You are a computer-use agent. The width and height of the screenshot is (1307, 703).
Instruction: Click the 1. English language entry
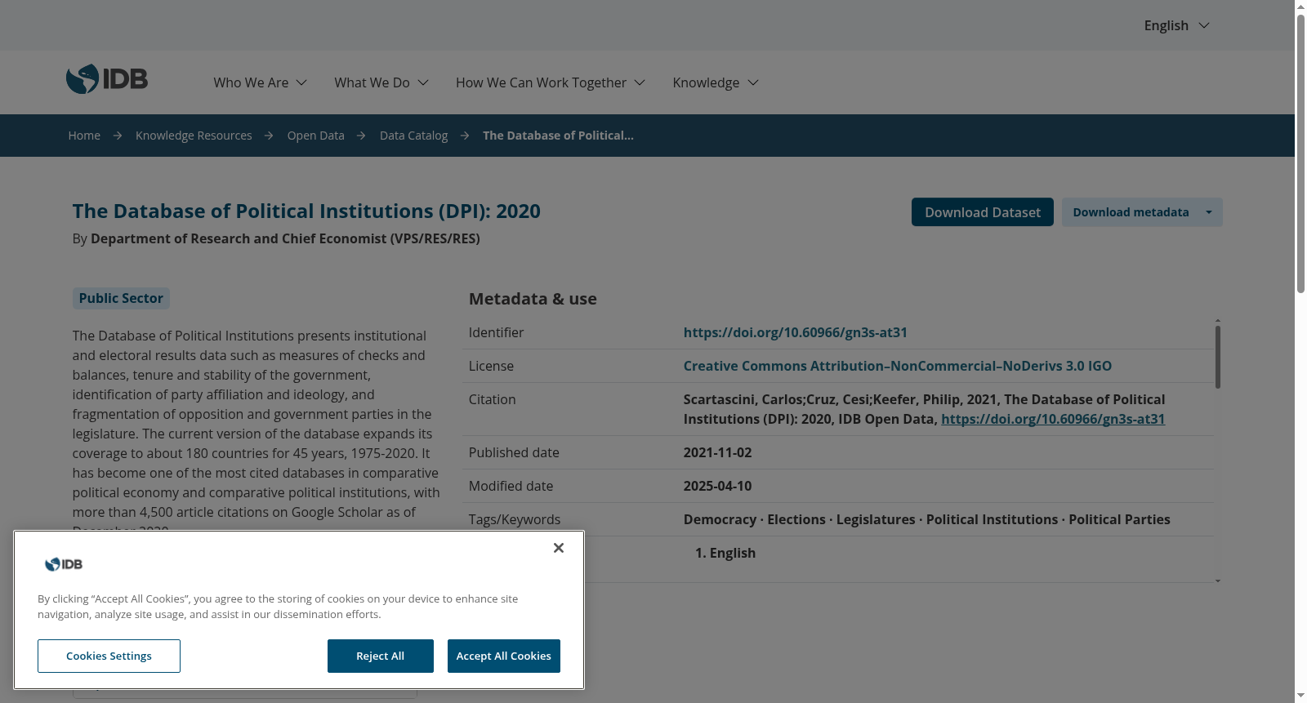pos(725,553)
